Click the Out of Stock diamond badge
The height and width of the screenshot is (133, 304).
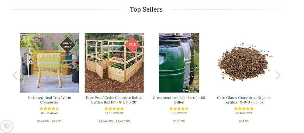pos(67,45)
